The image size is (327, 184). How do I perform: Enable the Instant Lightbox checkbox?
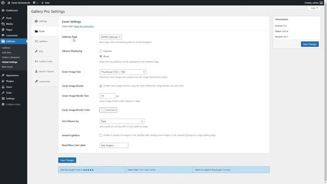pyautogui.click(x=101, y=135)
